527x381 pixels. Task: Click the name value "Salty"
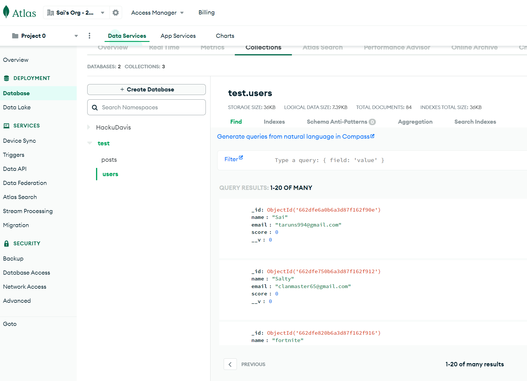283,279
